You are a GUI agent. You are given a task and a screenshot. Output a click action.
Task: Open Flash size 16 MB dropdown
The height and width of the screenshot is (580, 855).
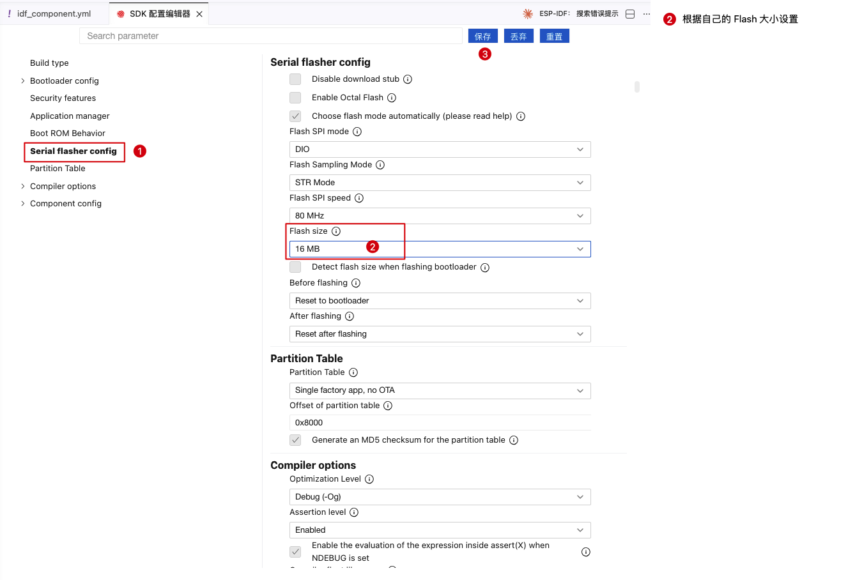pos(440,249)
